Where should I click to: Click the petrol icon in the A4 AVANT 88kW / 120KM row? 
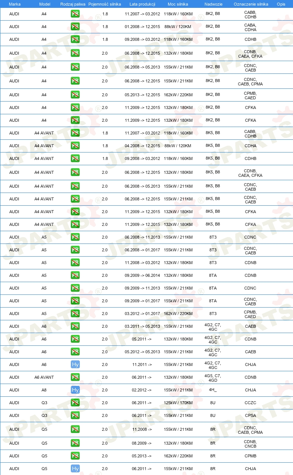coord(75,146)
